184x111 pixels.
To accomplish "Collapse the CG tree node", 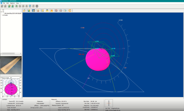I will pos(2,12).
